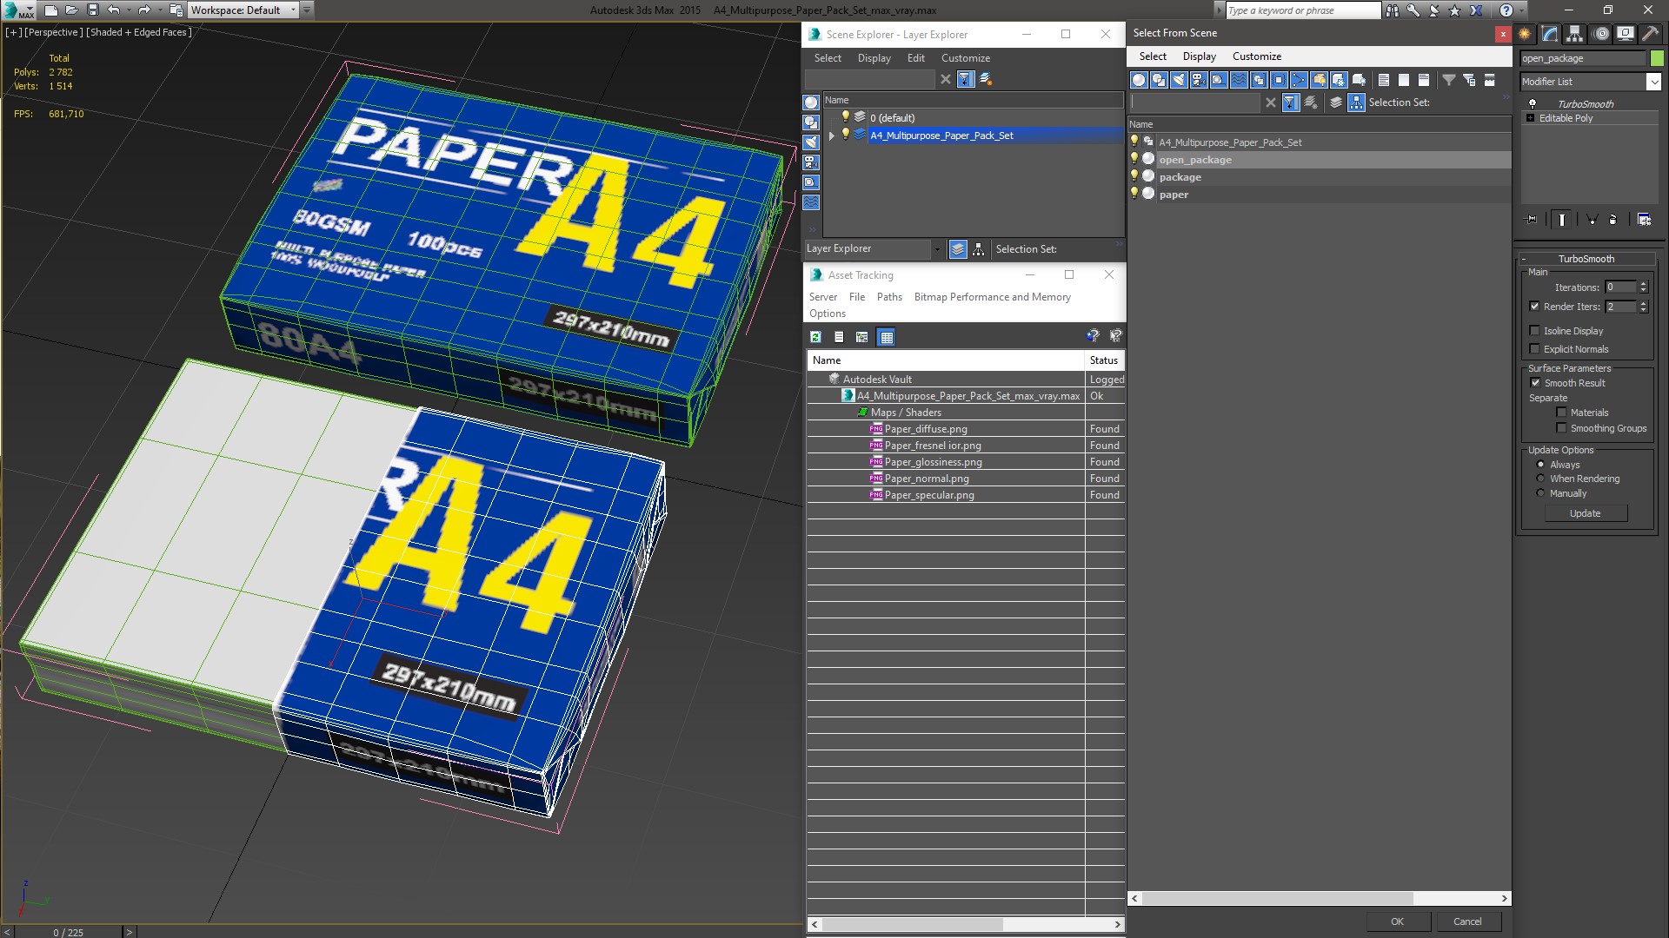The height and width of the screenshot is (938, 1669).
Task: Click Cancel in Select From Scene
Action: [1467, 921]
